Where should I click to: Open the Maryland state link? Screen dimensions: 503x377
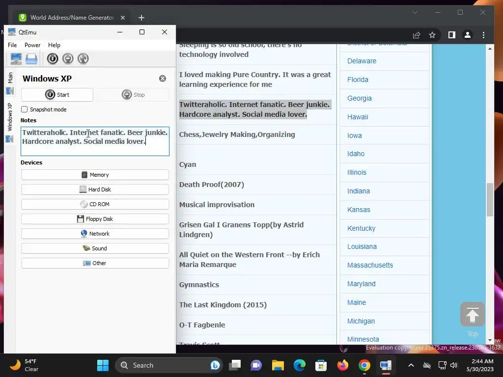click(361, 284)
